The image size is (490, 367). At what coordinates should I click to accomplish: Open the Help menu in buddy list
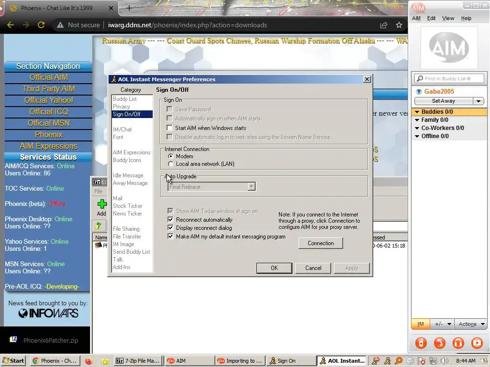pos(466,19)
